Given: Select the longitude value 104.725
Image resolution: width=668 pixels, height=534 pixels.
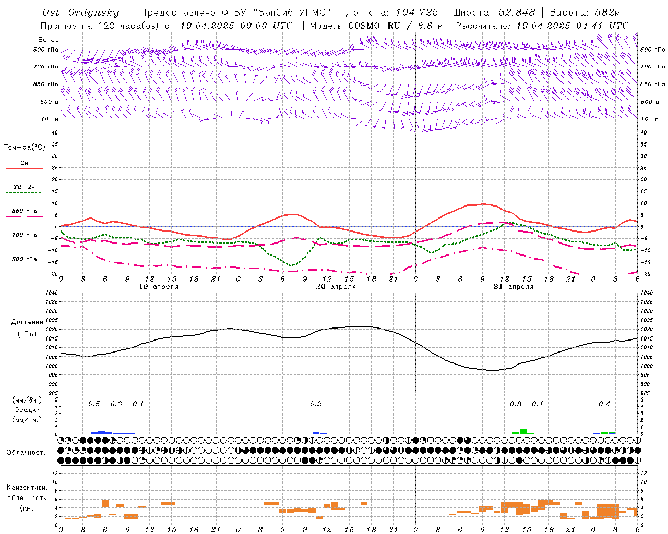Looking at the screenshot, I should 417,13.
